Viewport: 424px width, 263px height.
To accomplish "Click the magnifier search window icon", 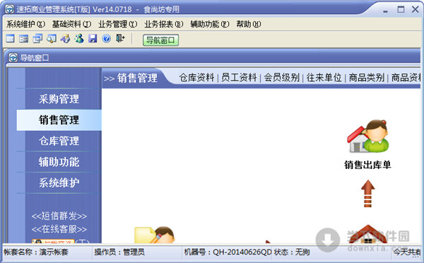I will (x=52, y=39).
